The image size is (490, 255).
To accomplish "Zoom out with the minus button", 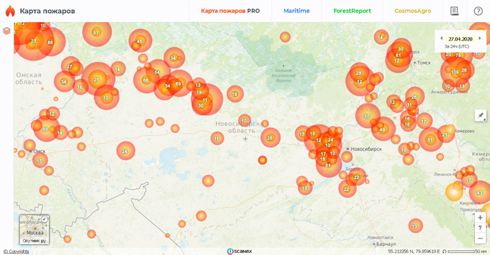I will tap(480, 238).
